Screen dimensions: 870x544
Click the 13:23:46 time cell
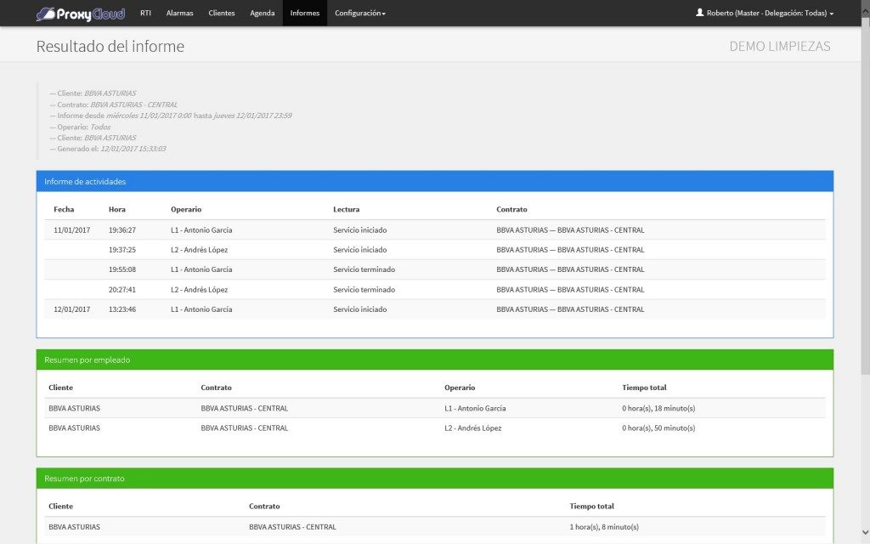(122, 309)
